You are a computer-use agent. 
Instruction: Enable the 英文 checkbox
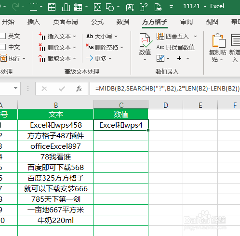(3, 36)
